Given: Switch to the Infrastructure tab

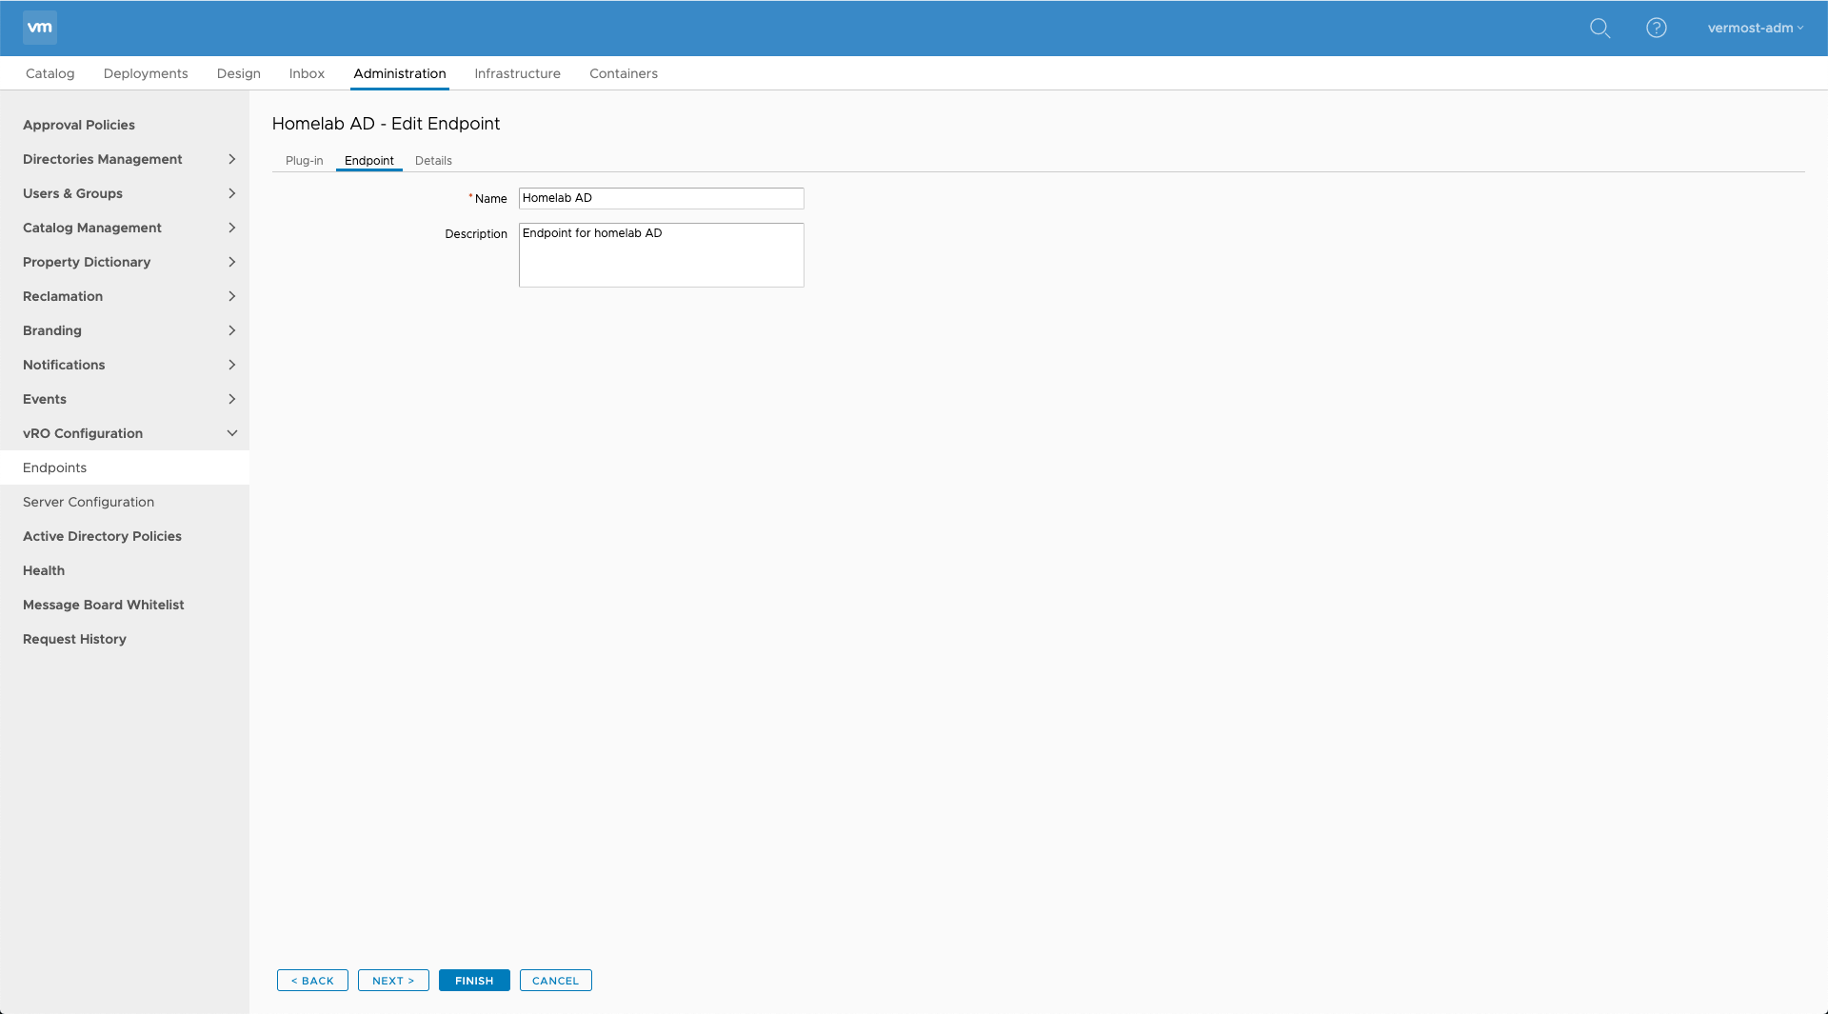Looking at the screenshot, I should (518, 73).
